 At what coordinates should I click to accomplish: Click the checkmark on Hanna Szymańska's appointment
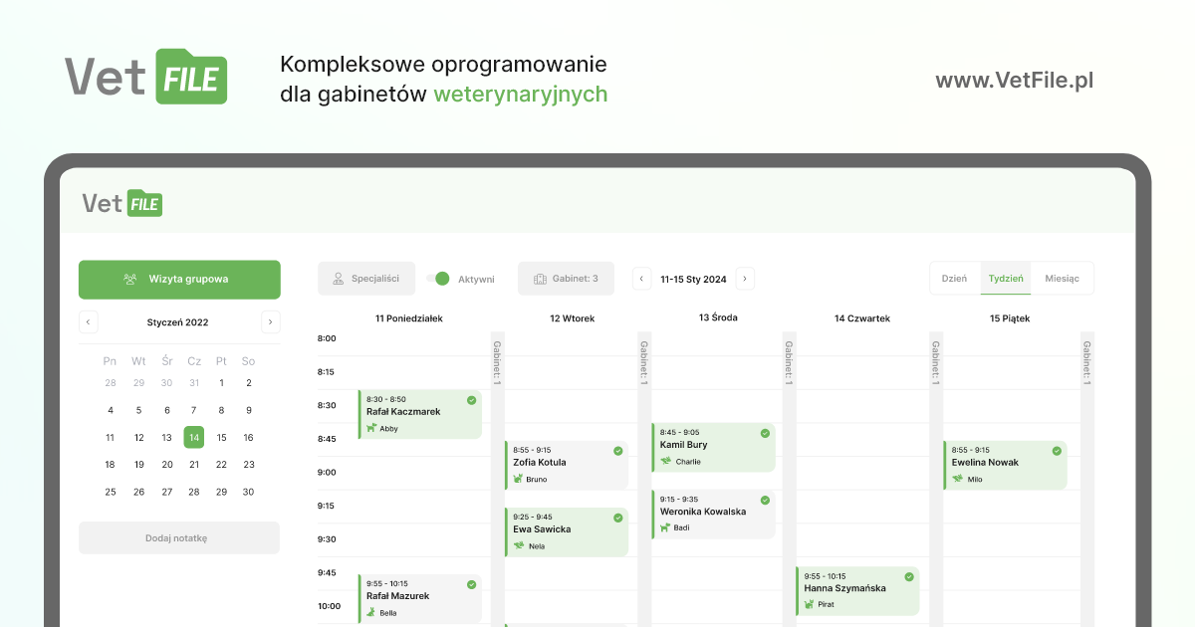tap(907, 575)
